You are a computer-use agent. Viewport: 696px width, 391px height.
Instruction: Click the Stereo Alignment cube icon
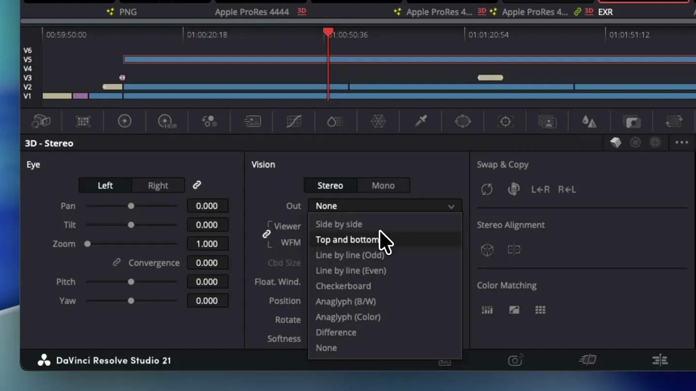pos(487,250)
